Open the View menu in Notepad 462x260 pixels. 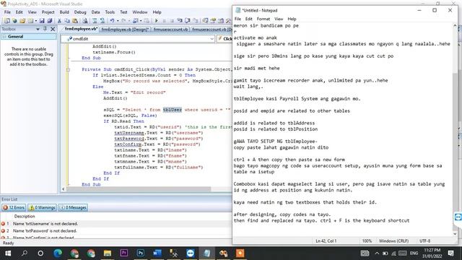coord(279,19)
